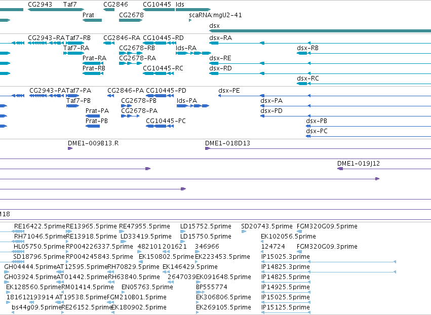Click the lds-RA transcript label
The image size is (431, 315).
186,48
